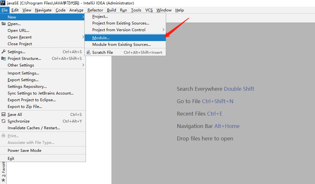This screenshot has height=184, width=315.
Task: Open the Help menu
Action: (179, 10)
